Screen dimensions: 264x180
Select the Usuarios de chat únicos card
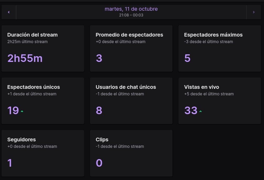tap(131, 101)
